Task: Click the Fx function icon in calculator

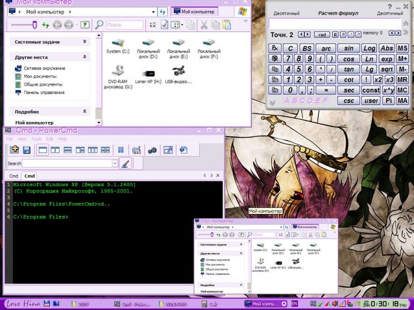Action: (x=275, y=48)
